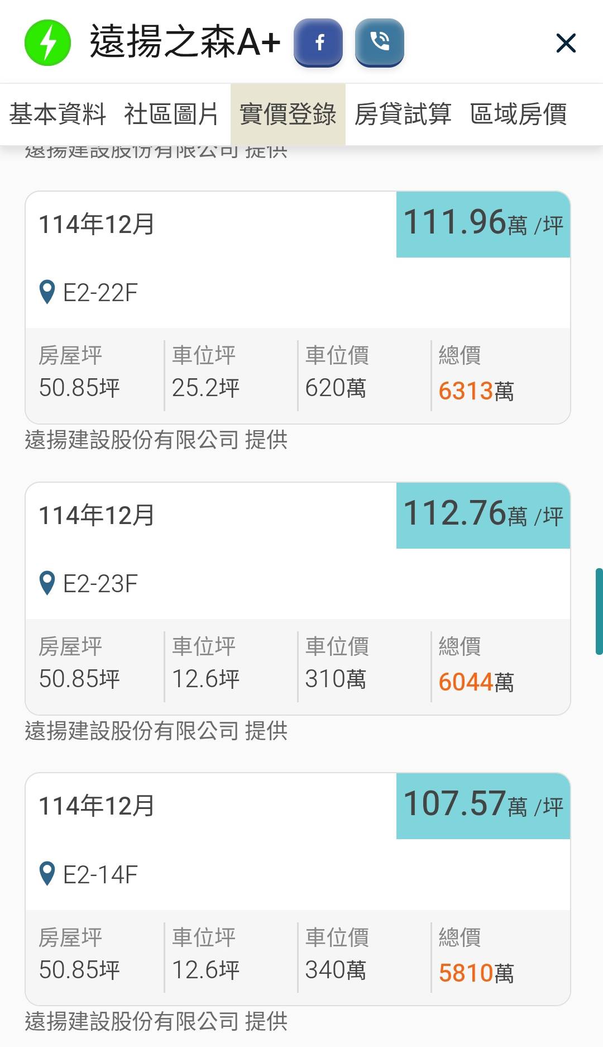Open the Facebook share button

pyautogui.click(x=318, y=42)
